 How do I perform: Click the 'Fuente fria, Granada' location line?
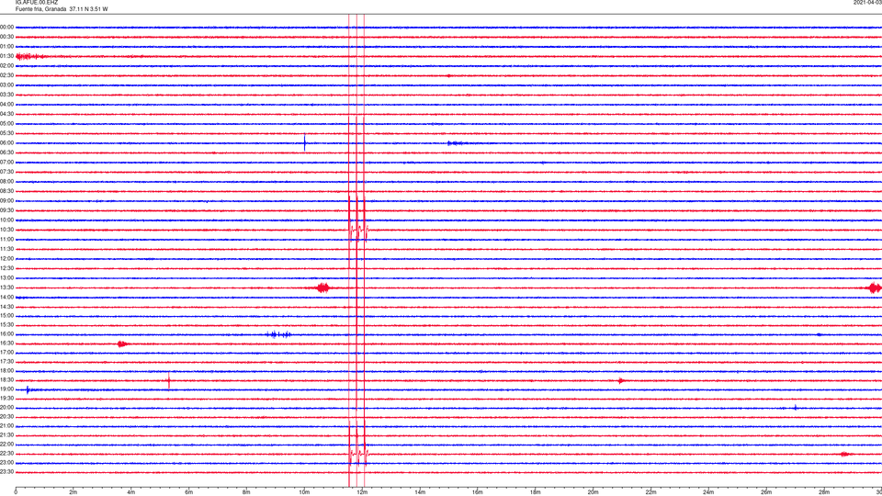click(x=62, y=9)
